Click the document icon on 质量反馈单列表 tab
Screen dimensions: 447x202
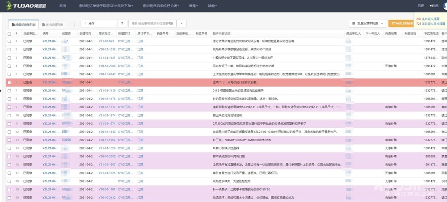coord(13,25)
